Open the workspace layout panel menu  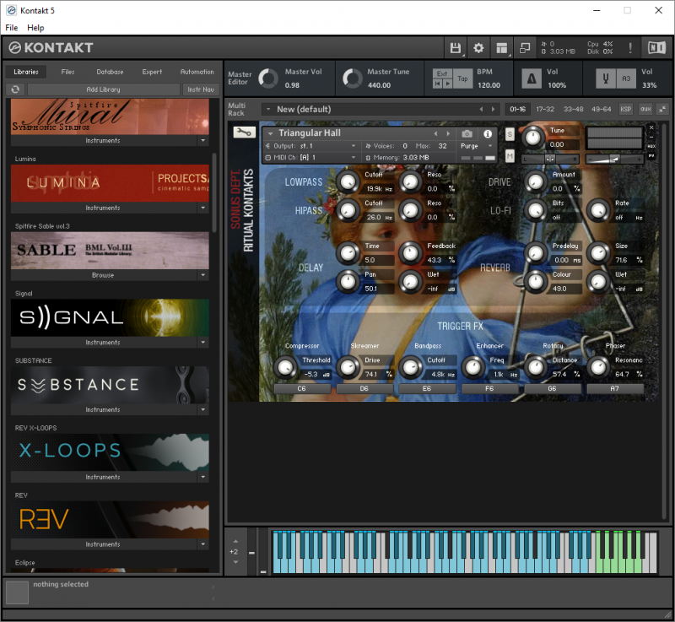point(501,48)
